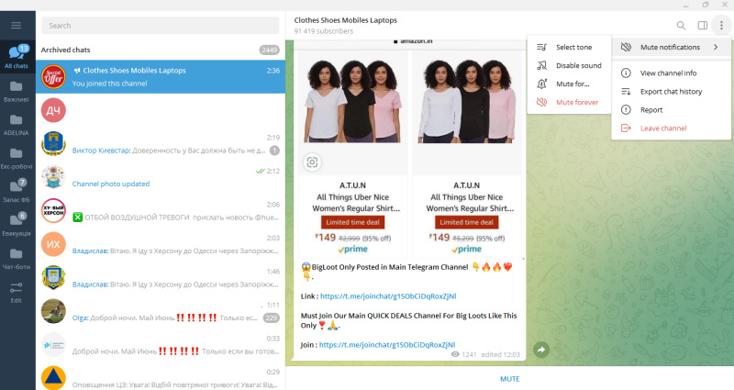Screen dimensions: 734x390
Task: Click channel title Clothes Shoes Mobiles Laptops
Action: (x=346, y=20)
